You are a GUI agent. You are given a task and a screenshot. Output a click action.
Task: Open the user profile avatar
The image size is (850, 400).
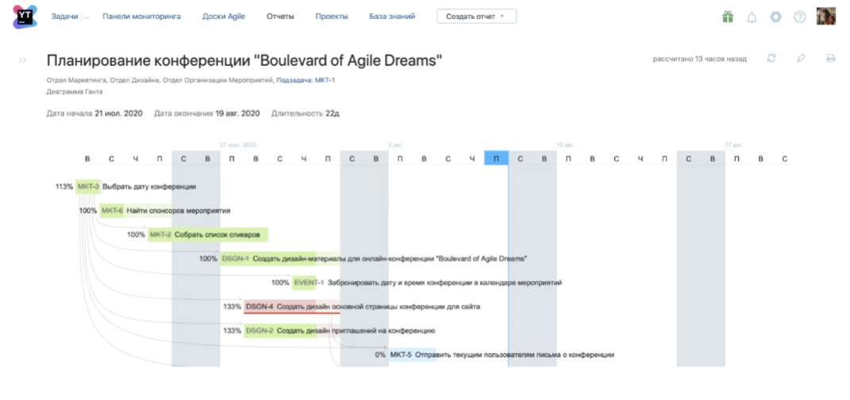(x=826, y=16)
